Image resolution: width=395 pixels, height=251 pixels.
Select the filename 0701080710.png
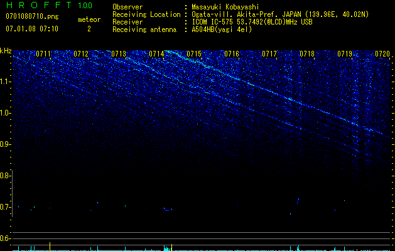point(32,17)
